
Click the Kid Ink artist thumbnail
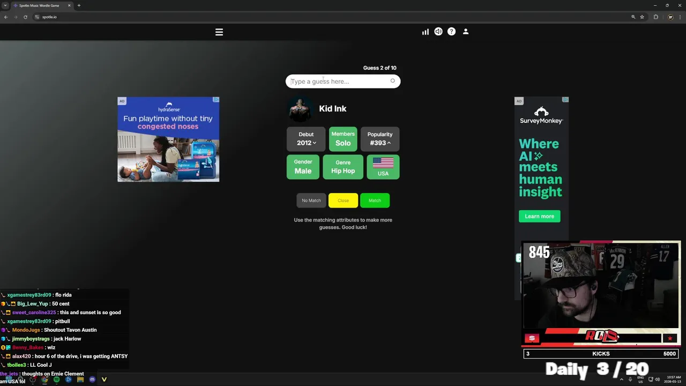click(300, 109)
